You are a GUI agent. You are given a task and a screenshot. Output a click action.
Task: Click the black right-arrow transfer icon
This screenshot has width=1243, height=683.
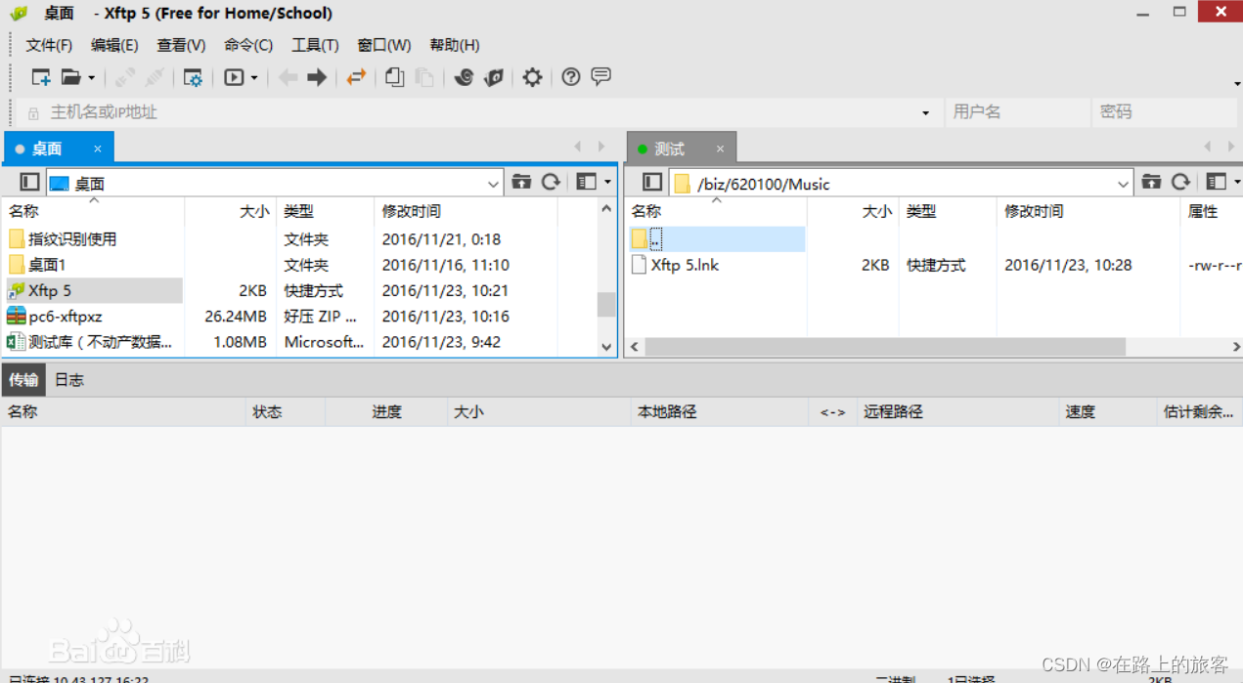tap(317, 77)
